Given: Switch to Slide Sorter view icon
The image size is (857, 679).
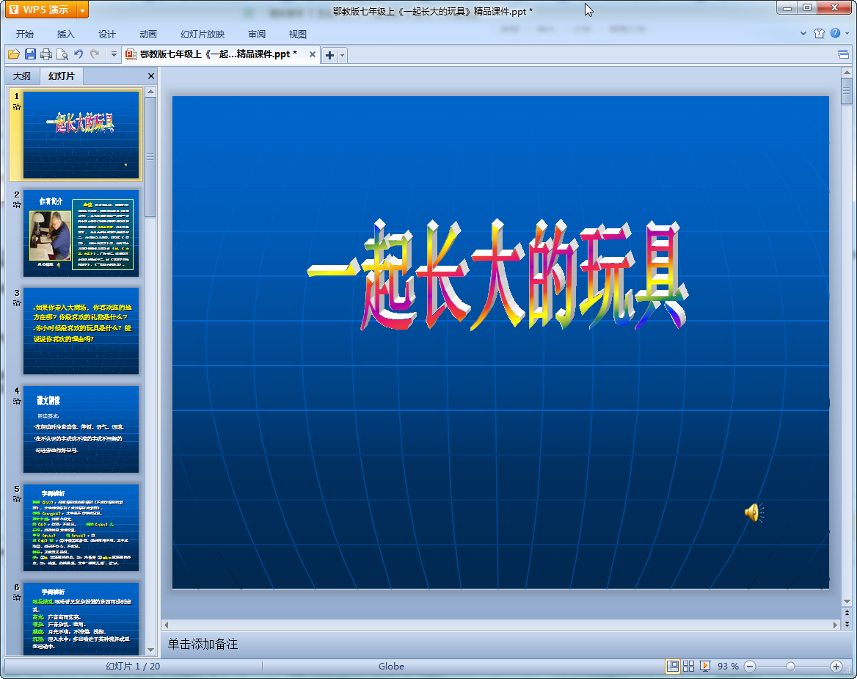Looking at the screenshot, I should click(689, 666).
